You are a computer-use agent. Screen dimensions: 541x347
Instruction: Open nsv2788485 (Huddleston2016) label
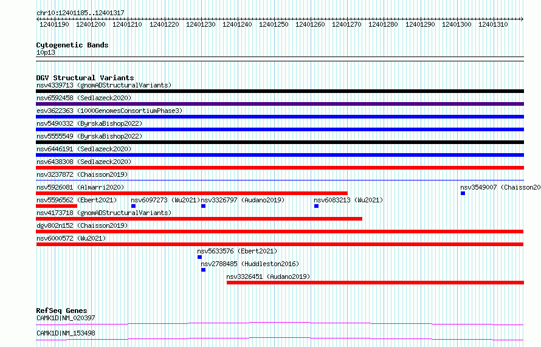250,264
